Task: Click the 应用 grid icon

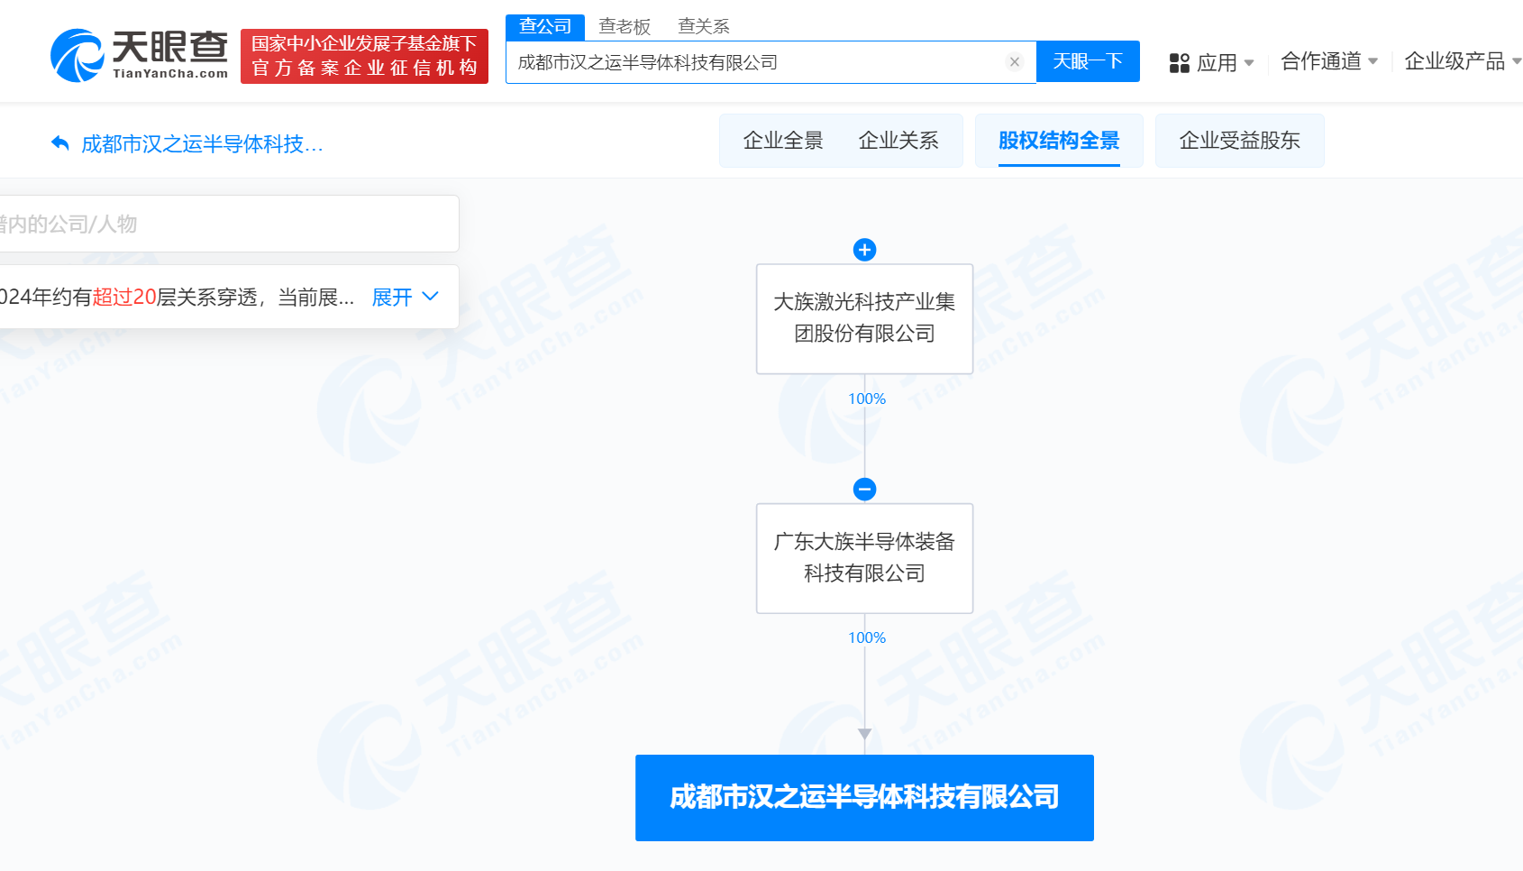Action: [1179, 63]
